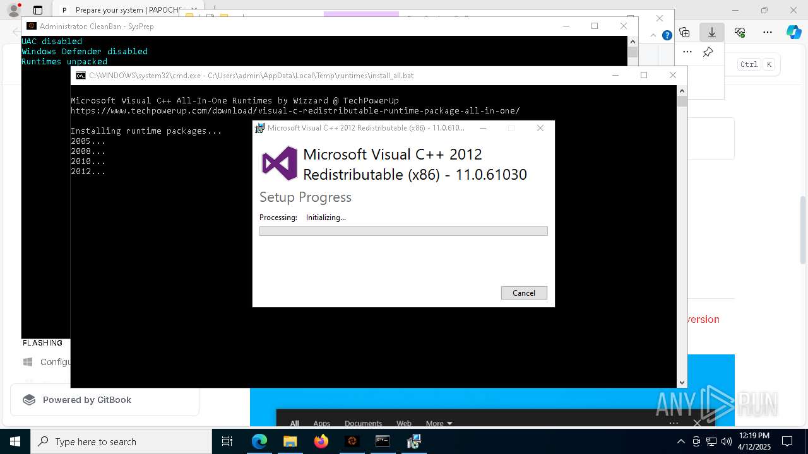Click the blue help question mark icon

tap(667, 35)
